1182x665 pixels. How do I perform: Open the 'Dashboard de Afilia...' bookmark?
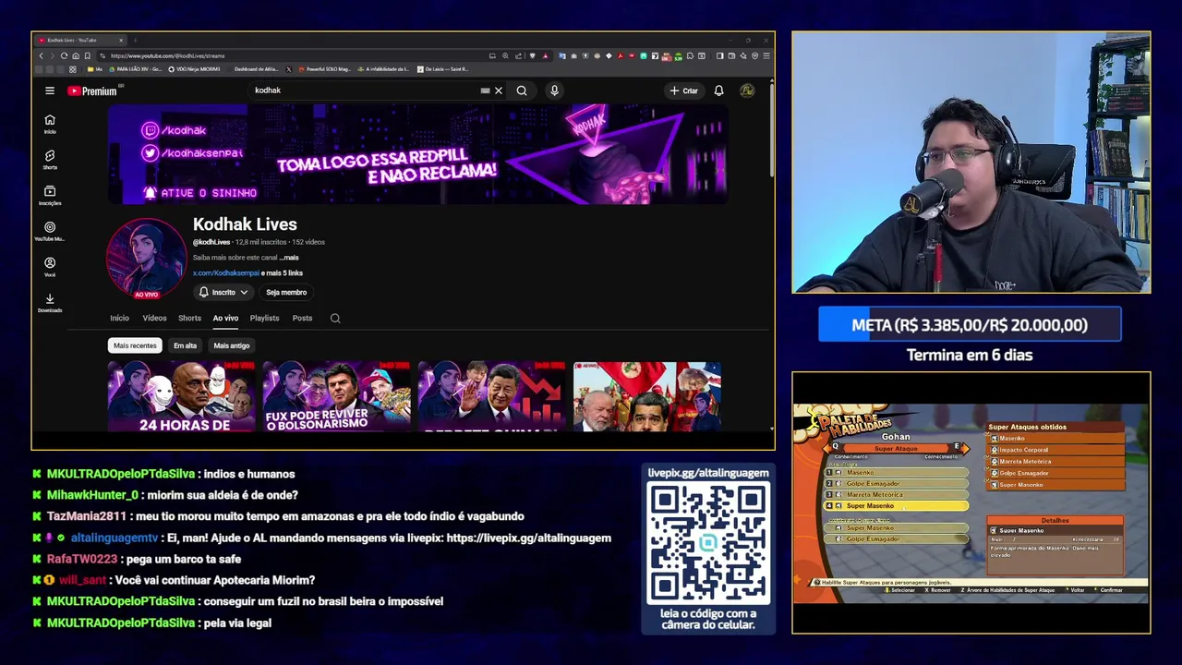point(255,69)
